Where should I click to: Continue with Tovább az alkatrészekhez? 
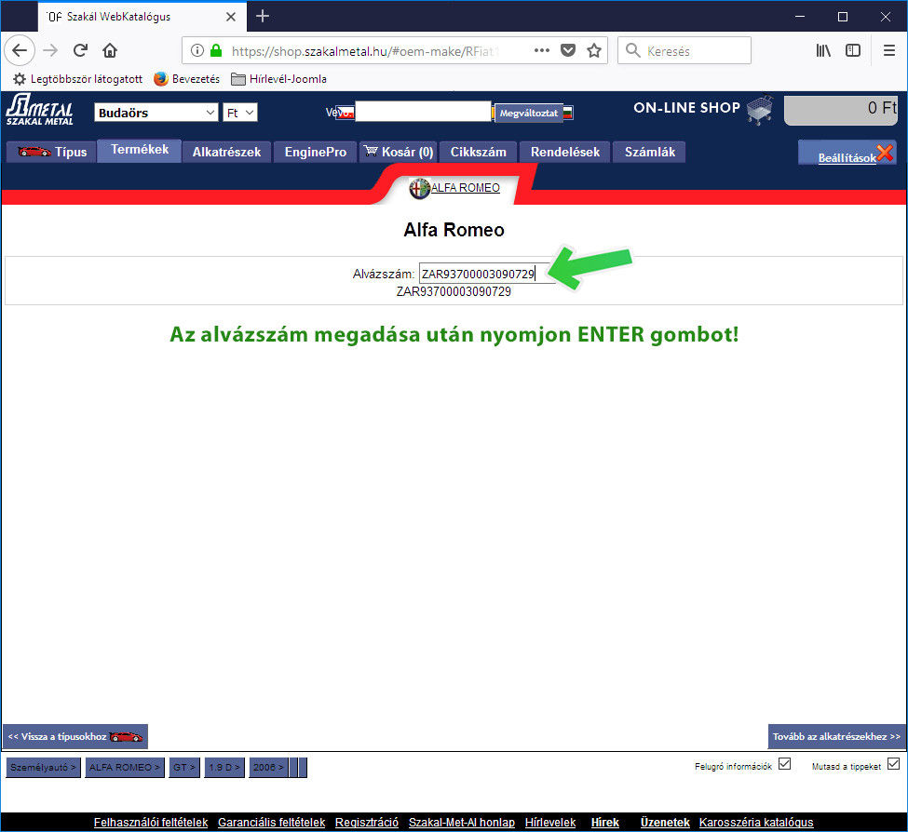[837, 736]
